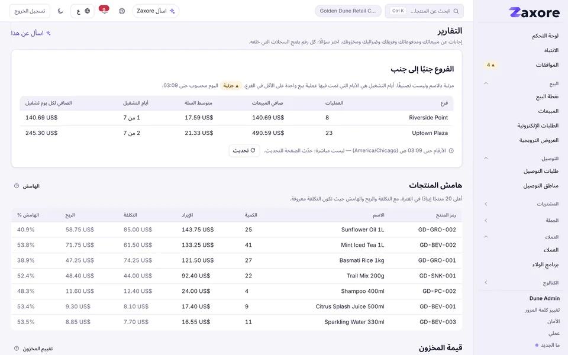Click تغيير كلمة المرور link
The width and height of the screenshot is (568, 355).
pyautogui.click(x=543, y=310)
